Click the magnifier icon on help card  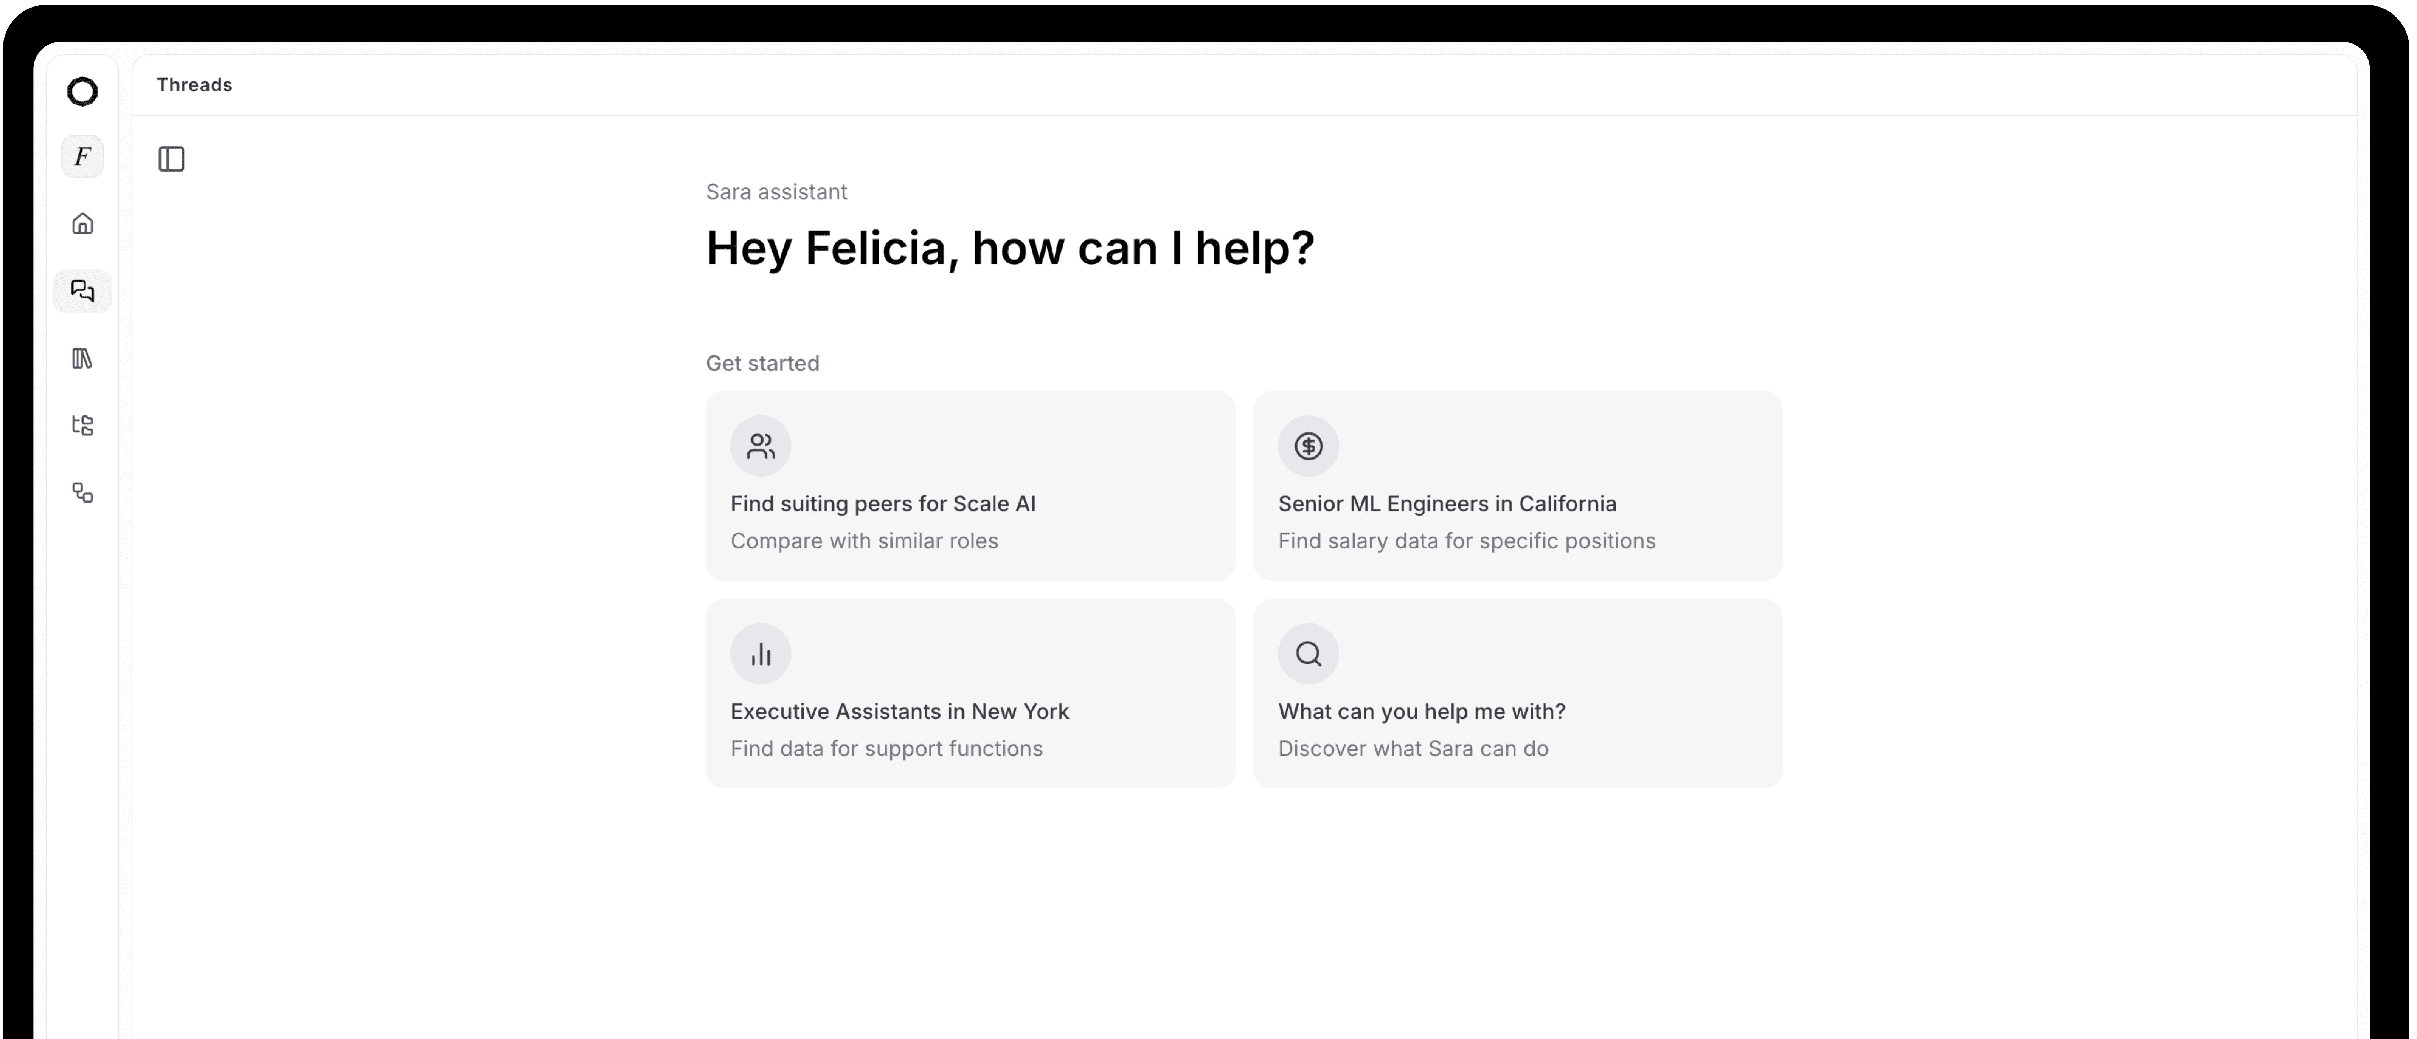[1308, 653]
